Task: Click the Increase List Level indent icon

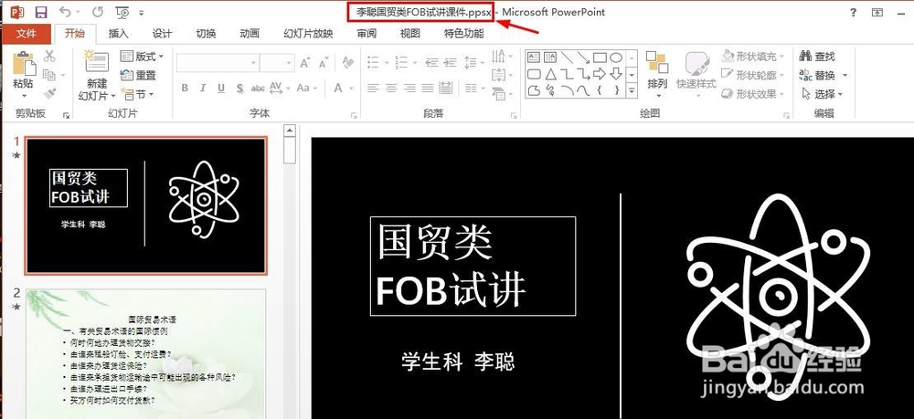Action: [450, 62]
